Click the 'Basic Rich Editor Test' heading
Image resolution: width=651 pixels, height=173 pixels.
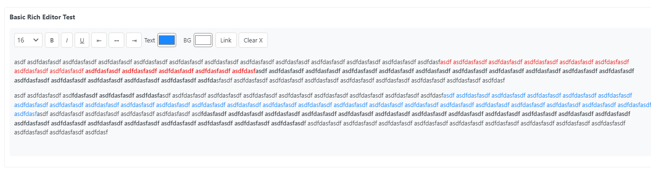(43, 17)
